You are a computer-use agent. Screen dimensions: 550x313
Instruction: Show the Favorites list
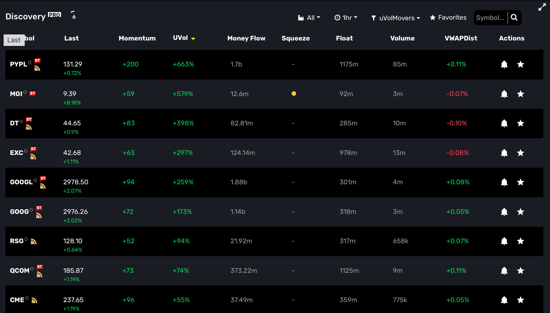(448, 18)
